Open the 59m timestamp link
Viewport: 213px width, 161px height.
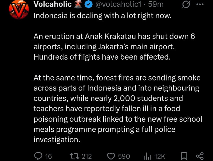pyautogui.click(x=156, y=4)
